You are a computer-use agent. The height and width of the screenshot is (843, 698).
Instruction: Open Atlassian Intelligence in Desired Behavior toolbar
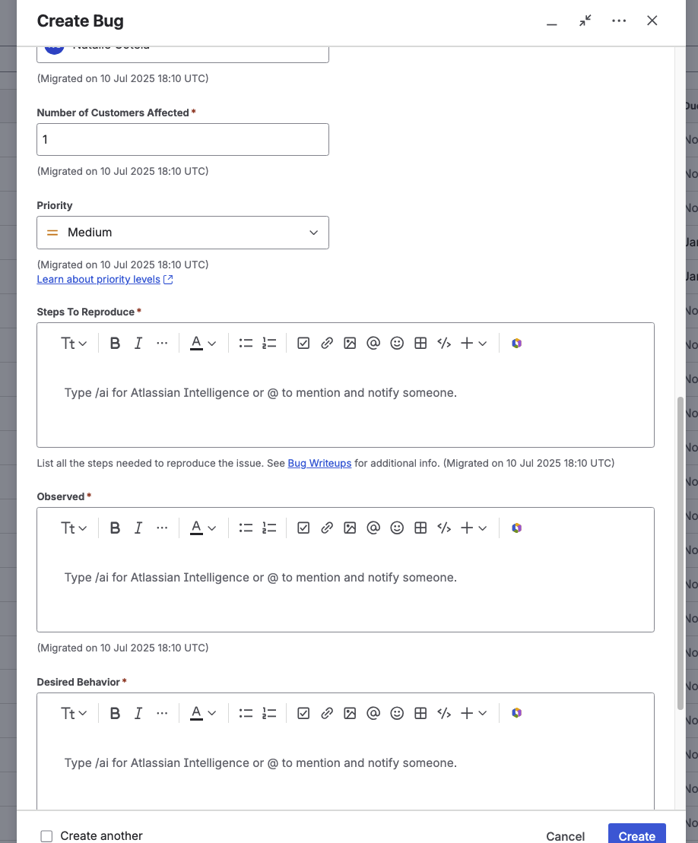[x=517, y=713]
